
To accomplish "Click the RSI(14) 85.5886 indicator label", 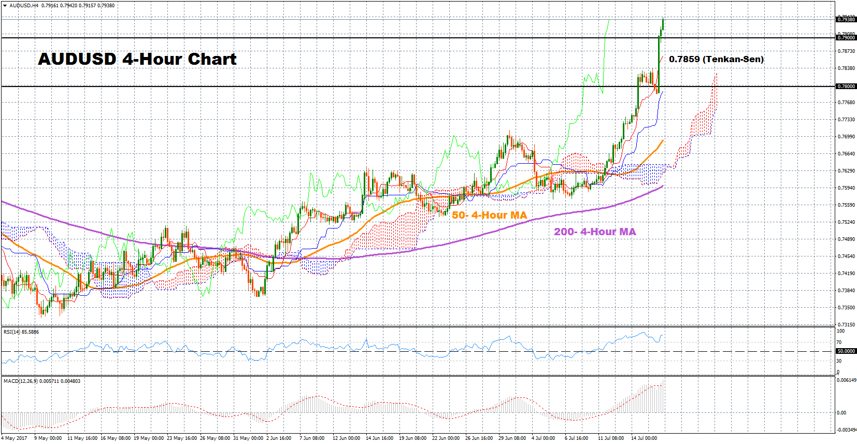I will 21,332.
